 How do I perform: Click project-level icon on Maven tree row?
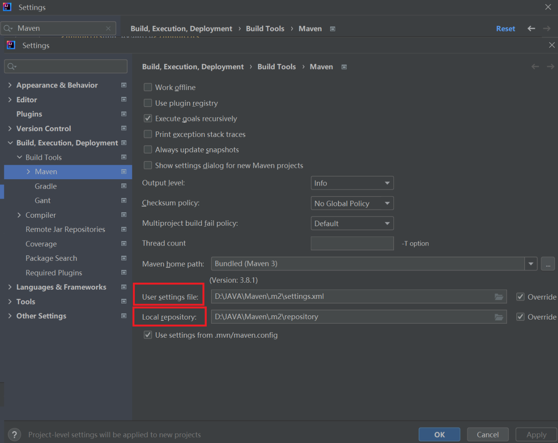tap(124, 172)
